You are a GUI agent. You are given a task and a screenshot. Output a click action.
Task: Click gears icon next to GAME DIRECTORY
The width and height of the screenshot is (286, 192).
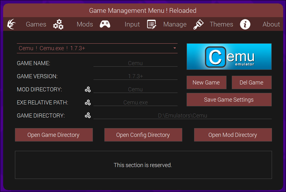[x=88, y=115]
